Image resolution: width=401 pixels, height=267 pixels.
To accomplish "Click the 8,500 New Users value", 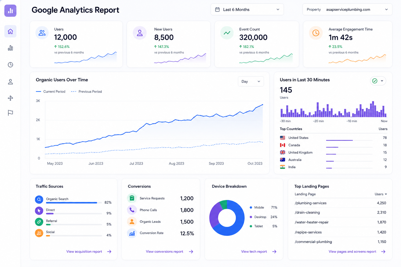I will coord(164,37).
